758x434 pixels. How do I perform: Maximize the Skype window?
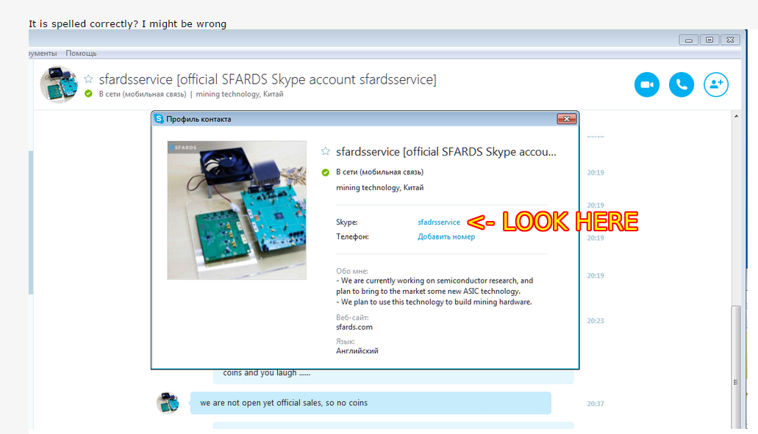coord(709,40)
